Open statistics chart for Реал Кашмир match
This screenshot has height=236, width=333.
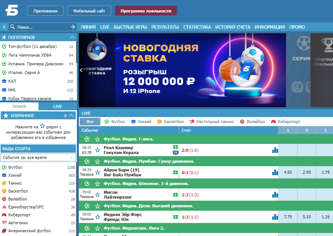click(x=275, y=150)
